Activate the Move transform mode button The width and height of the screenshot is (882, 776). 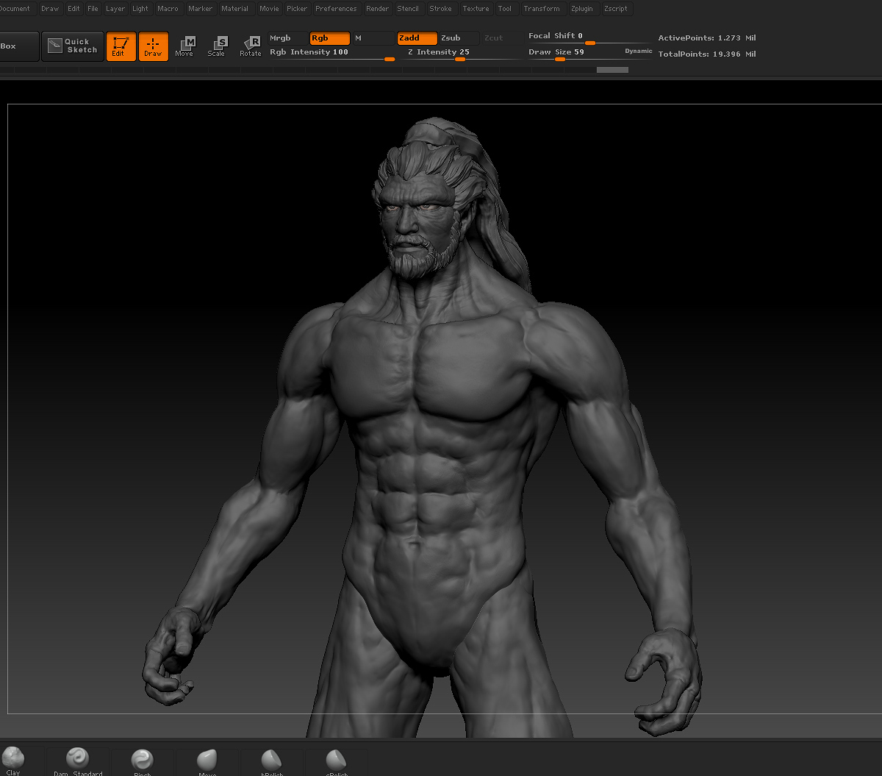click(x=184, y=46)
